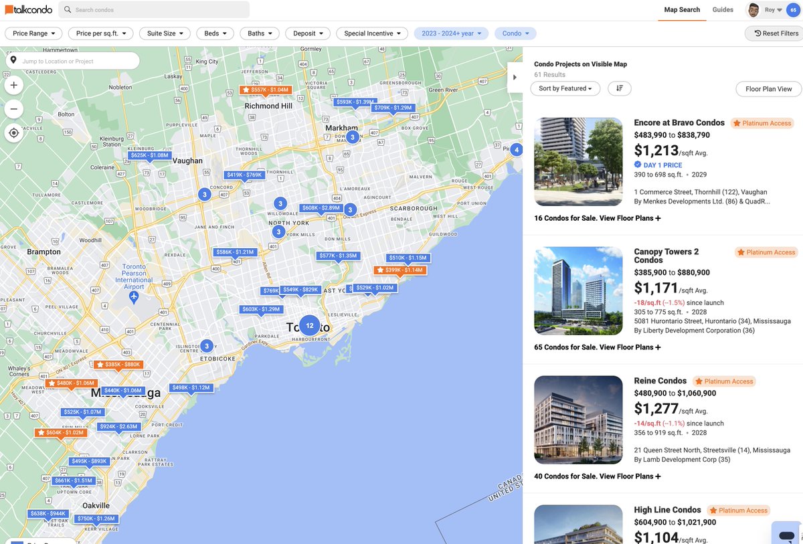Open the Deposit filter dropdown
The image size is (803, 544).
coord(308,33)
